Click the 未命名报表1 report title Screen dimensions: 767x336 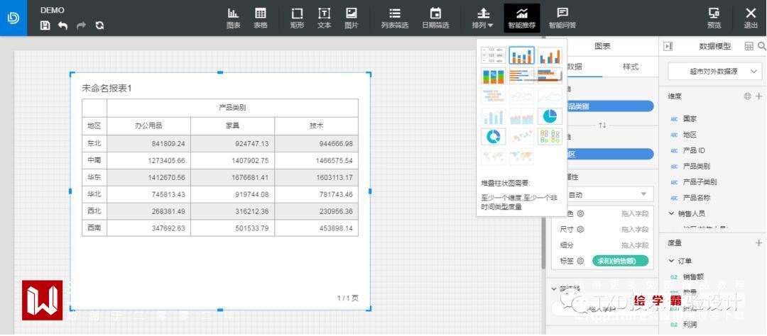coord(107,89)
